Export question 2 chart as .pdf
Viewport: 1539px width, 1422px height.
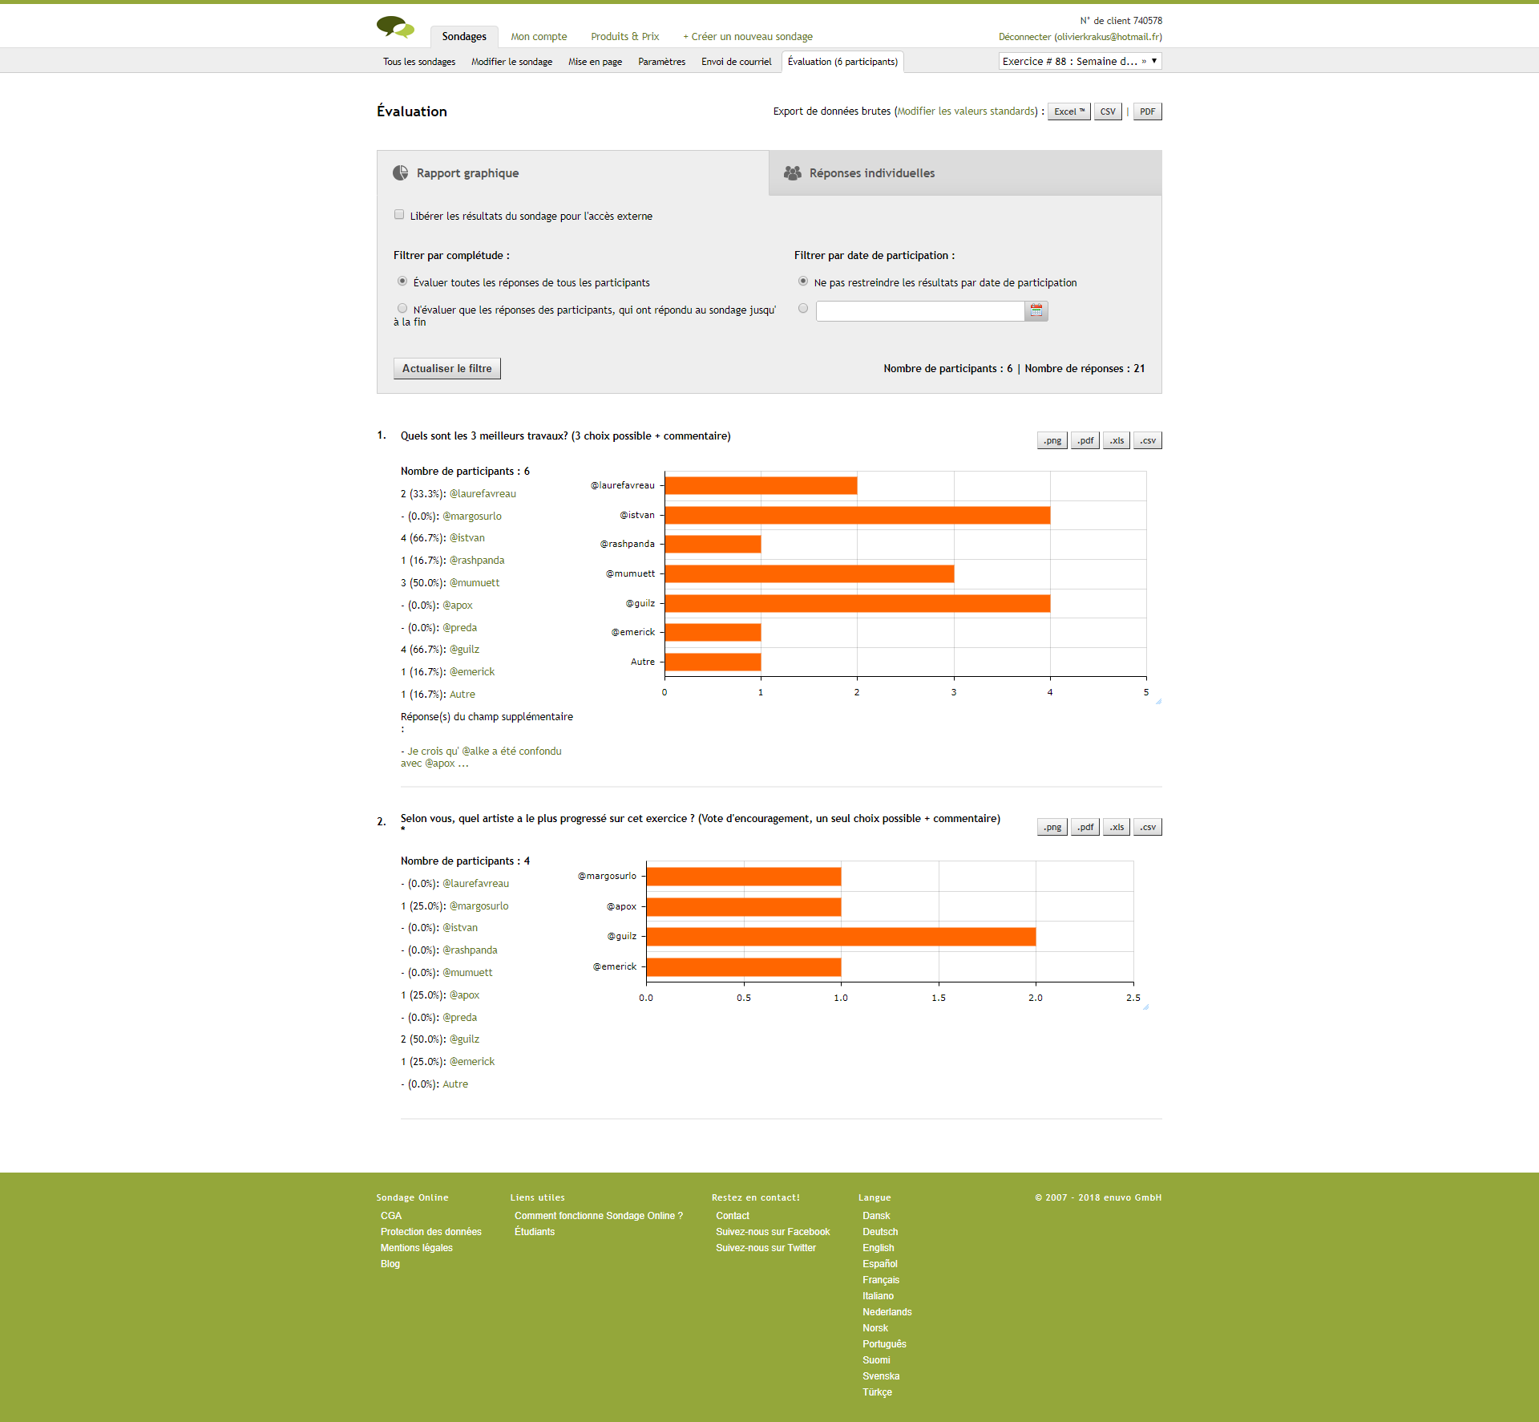click(1085, 827)
